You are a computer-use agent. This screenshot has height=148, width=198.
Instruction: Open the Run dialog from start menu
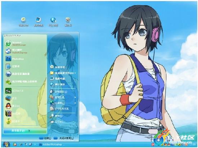click(58, 122)
